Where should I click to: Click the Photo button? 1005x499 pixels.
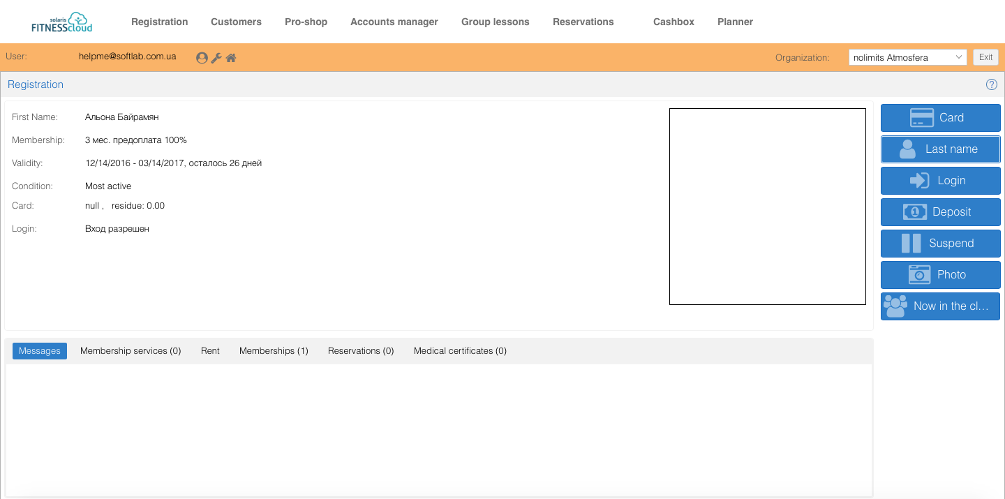pyautogui.click(x=941, y=275)
